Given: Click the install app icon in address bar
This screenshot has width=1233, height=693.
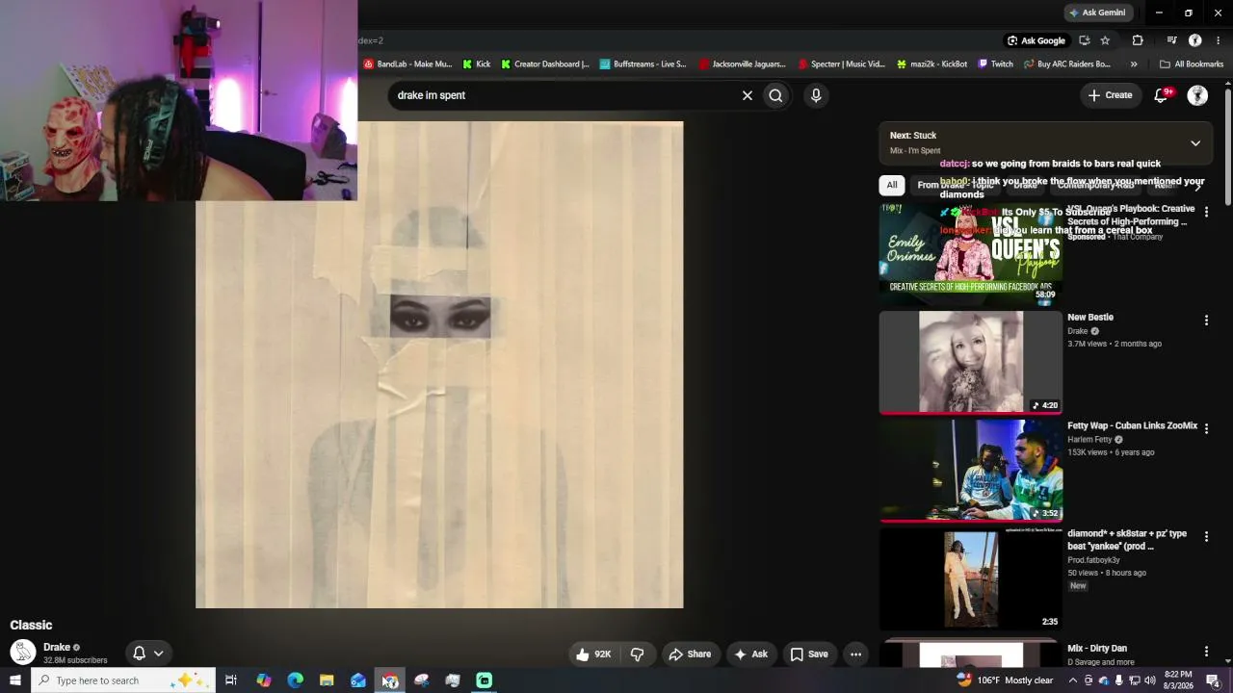Looking at the screenshot, I should pyautogui.click(x=1085, y=40).
